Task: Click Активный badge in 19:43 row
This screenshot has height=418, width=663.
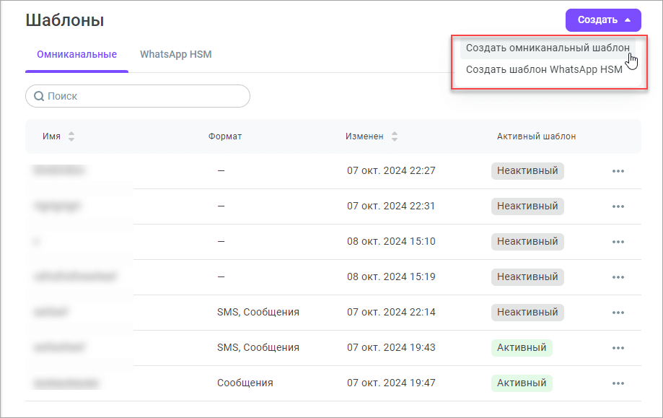Action: click(x=522, y=348)
